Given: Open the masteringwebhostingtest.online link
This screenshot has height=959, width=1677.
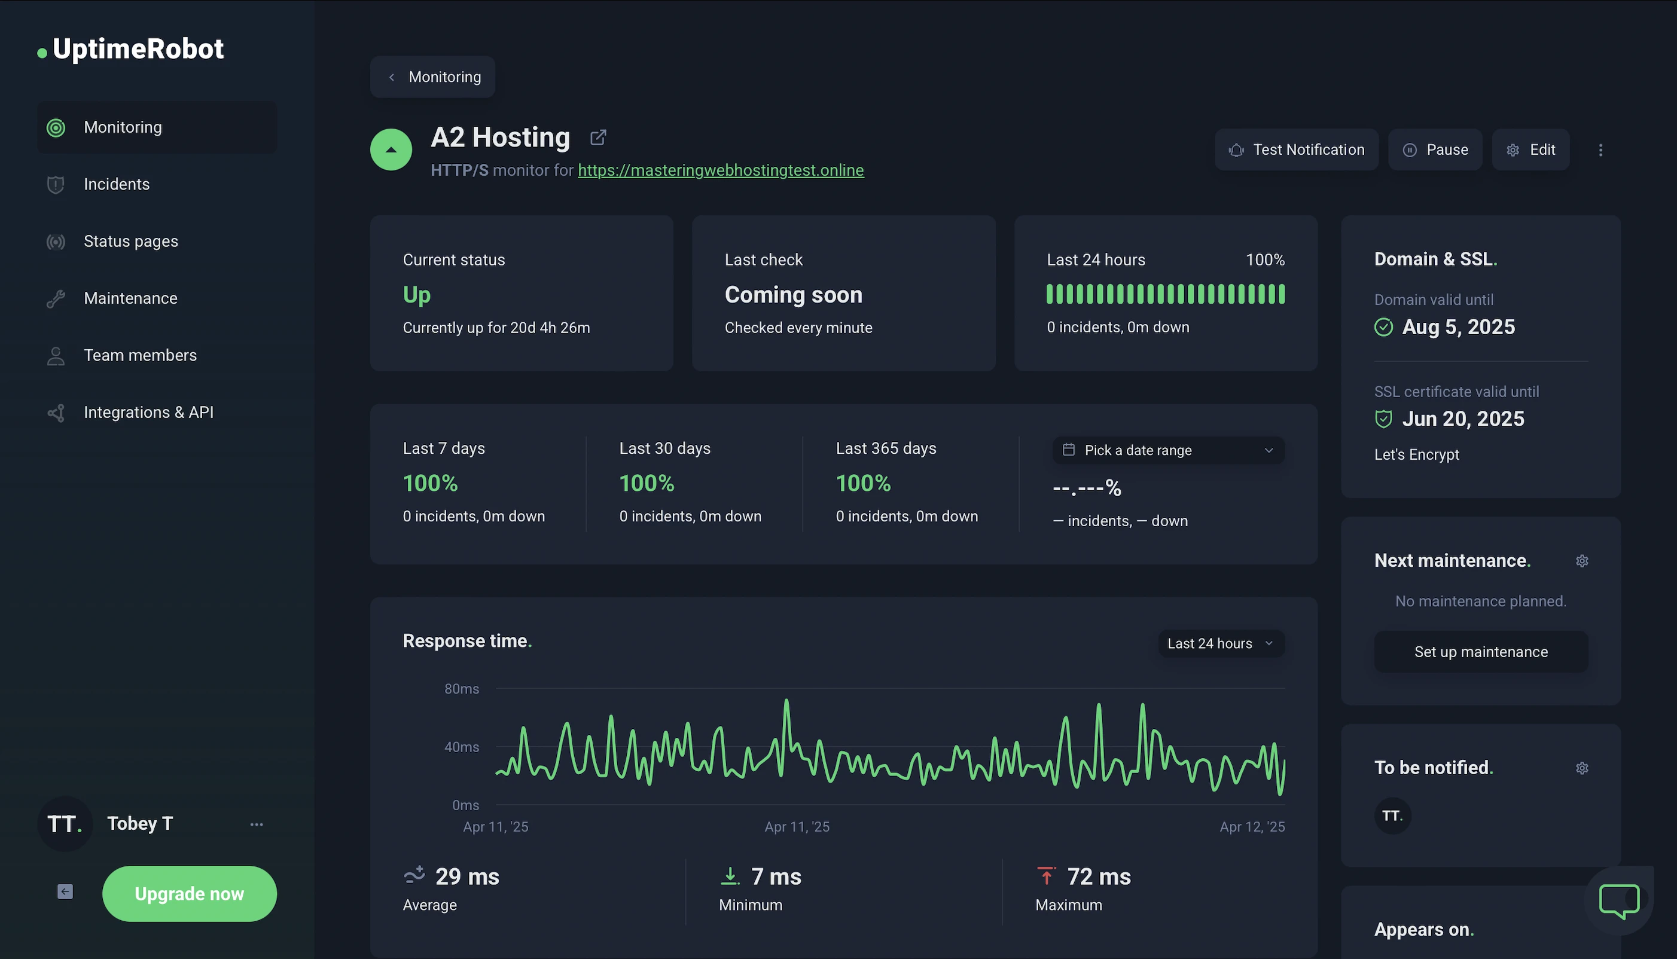Looking at the screenshot, I should click(721, 170).
